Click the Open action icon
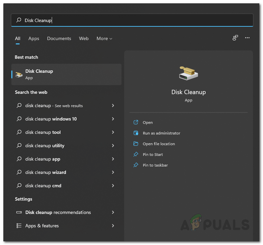Image resolution: width=263 pixels, height=245 pixels. click(x=136, y=122)
